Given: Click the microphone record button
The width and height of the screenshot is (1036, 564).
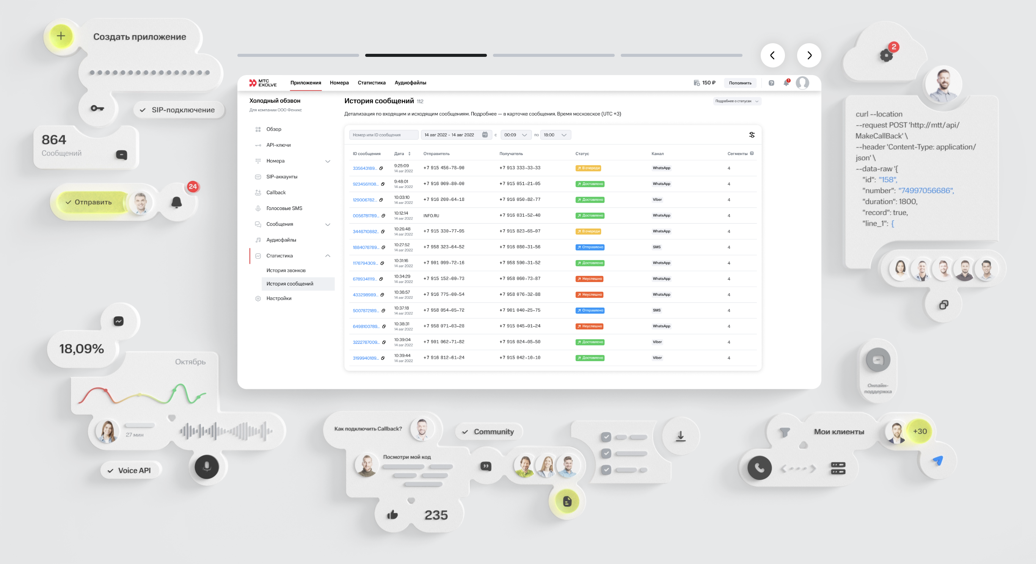Looking at the screenshot, I should pyautogui.click(x=207, y=467).
